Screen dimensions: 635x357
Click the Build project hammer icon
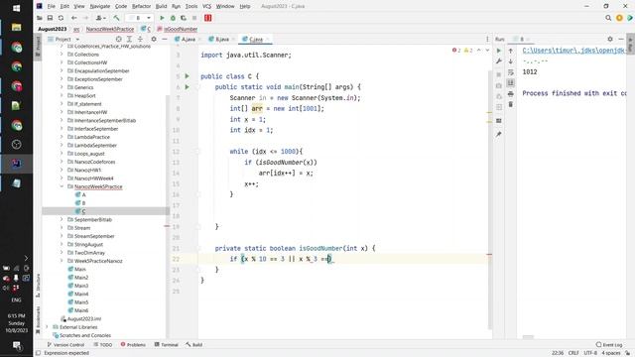point(116,18)
